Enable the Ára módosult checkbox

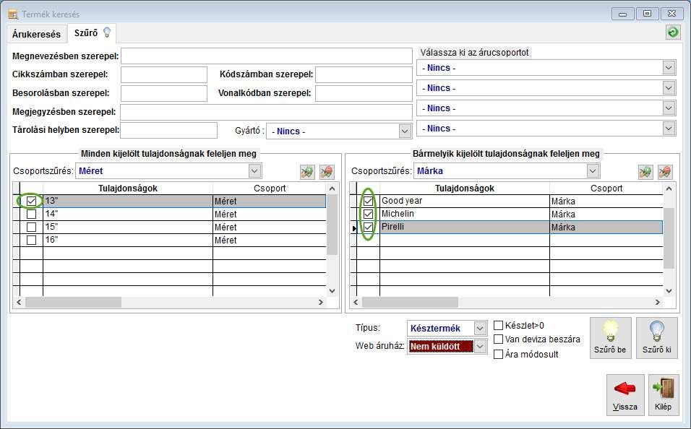coord(499,354)
